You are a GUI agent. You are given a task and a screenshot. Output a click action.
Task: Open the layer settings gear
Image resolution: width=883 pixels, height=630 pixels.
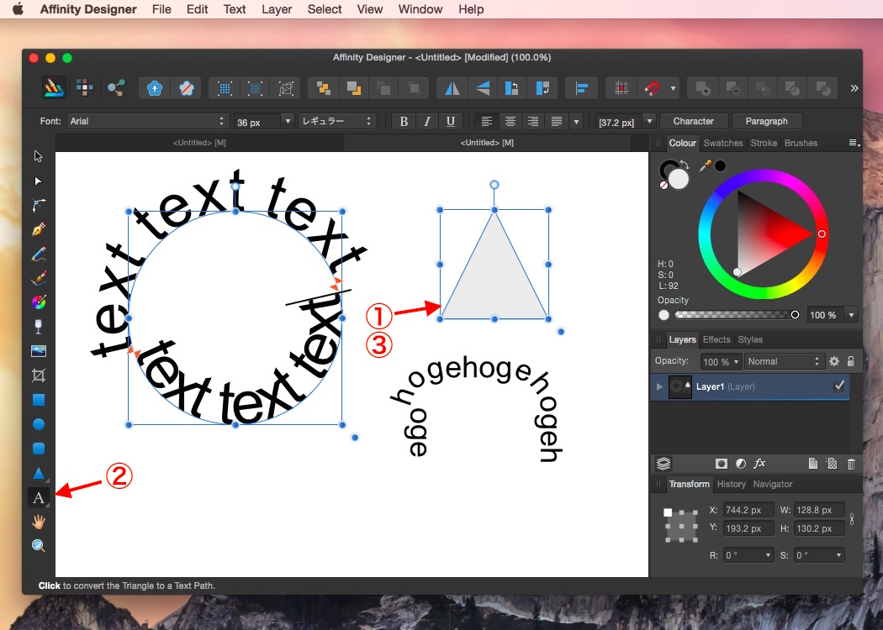tap(834, 361)
